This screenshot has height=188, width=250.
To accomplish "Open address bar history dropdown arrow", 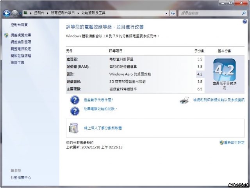I will click(166, 13).
